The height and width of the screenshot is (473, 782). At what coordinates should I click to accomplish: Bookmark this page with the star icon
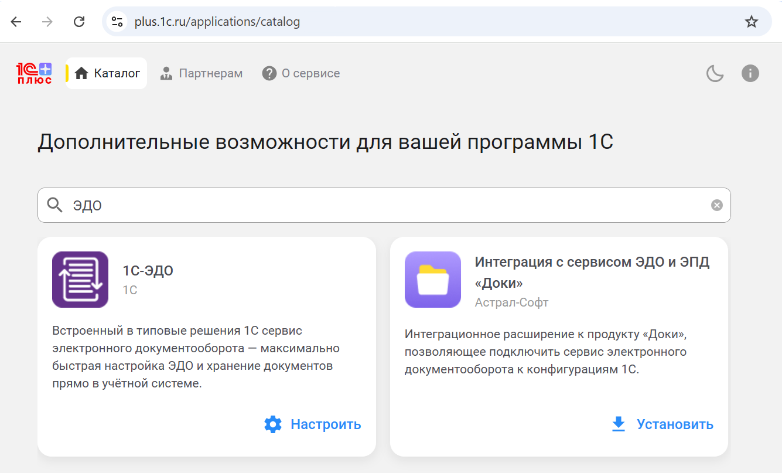(751, 22)
